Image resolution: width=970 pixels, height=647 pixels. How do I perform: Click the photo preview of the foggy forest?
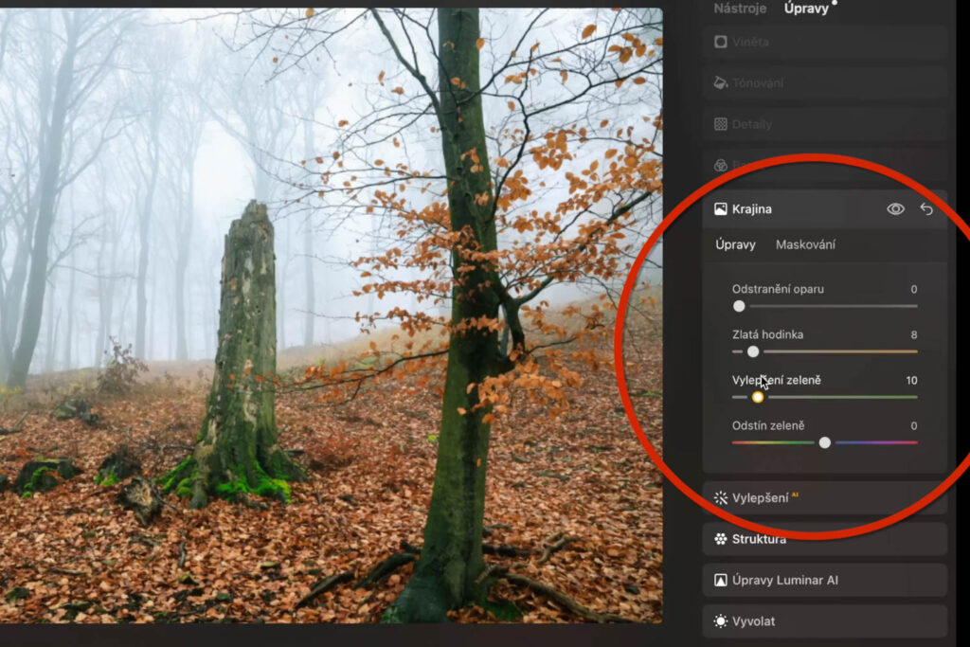tap(332, 322)
